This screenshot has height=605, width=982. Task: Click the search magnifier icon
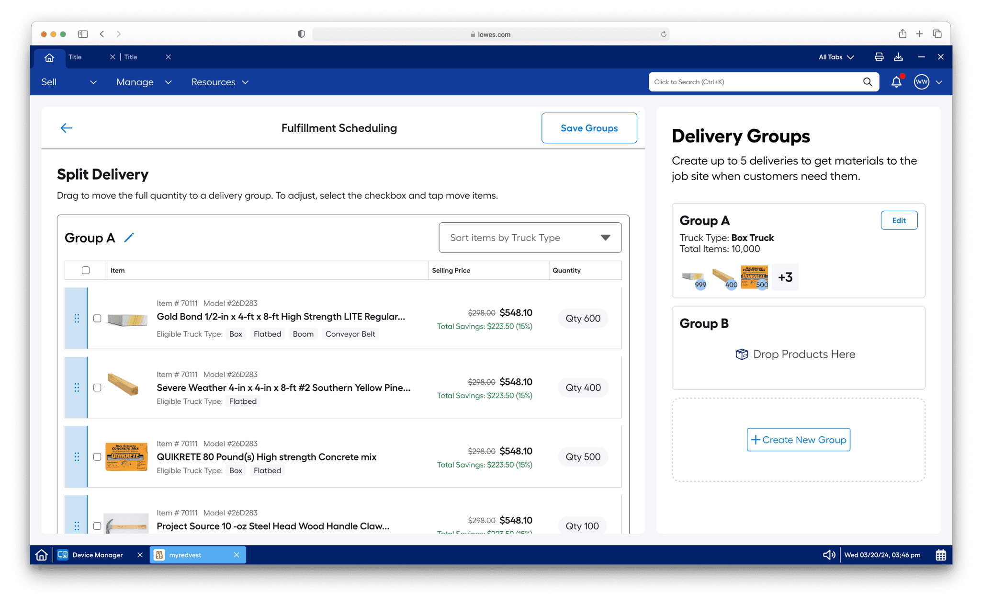tap(867, 82)
